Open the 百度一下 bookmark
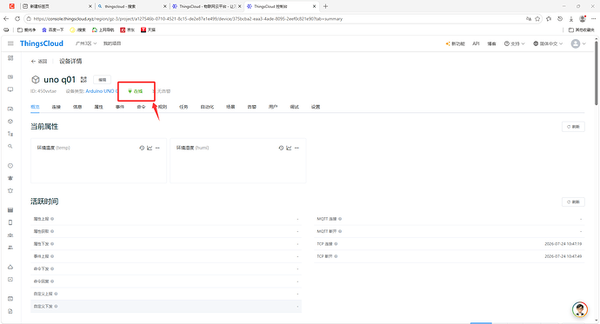The image size is (600, 324). [52, 30]
